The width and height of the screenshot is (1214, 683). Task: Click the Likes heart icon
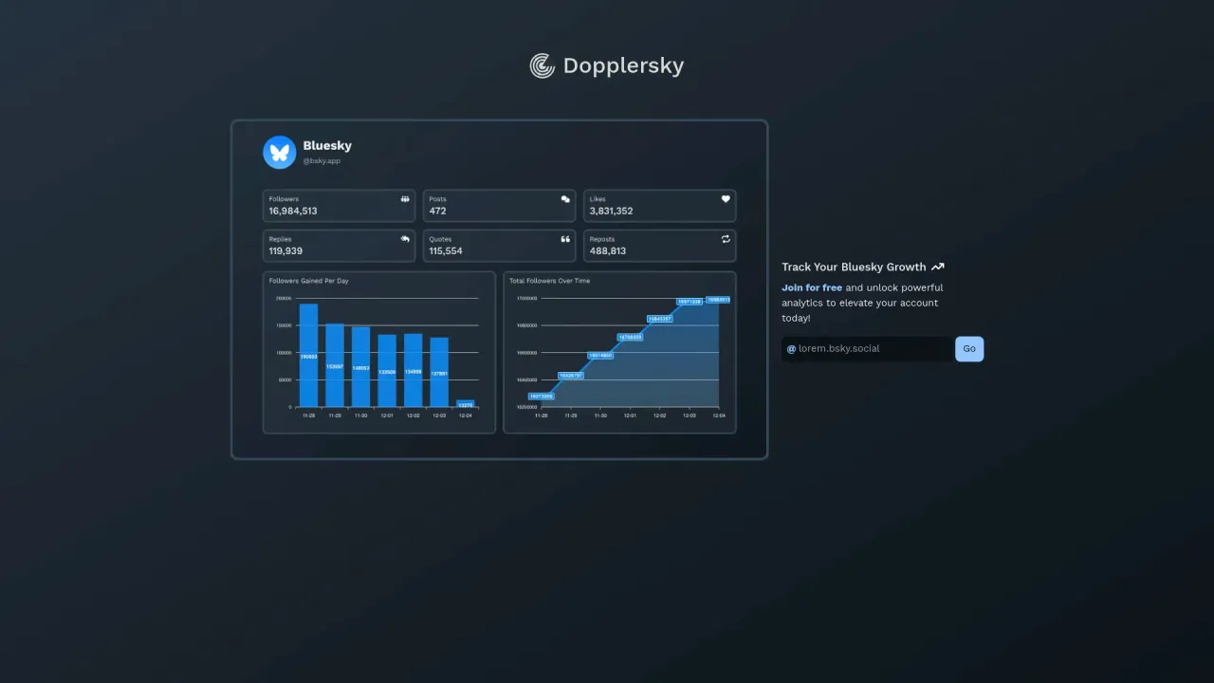pos(726,198)
